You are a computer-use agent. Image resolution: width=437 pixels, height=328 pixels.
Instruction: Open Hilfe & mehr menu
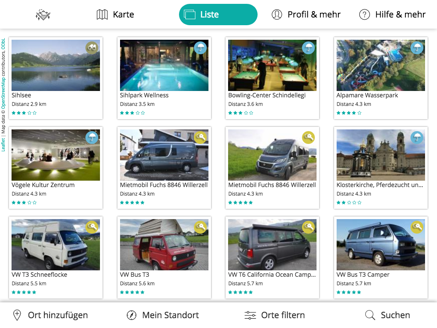click(392, 15)
